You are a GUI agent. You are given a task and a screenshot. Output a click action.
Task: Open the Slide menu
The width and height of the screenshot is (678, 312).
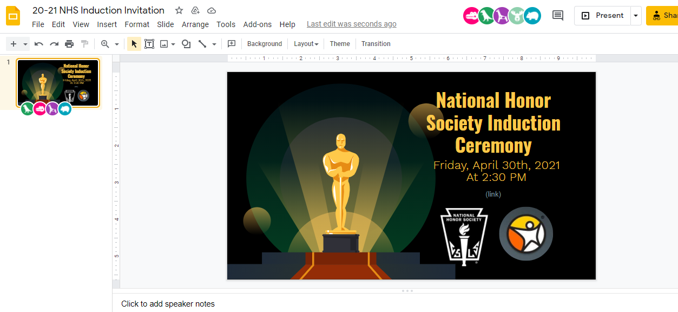coord(166,24)
